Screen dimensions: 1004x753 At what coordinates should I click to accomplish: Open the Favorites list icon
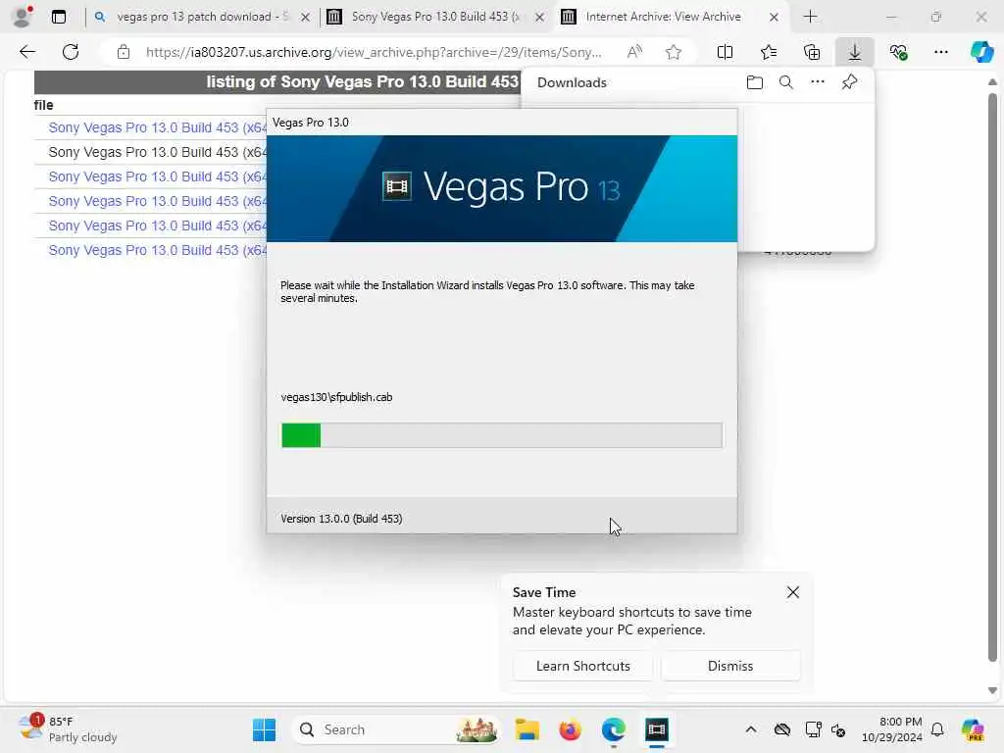pos(769,52)
